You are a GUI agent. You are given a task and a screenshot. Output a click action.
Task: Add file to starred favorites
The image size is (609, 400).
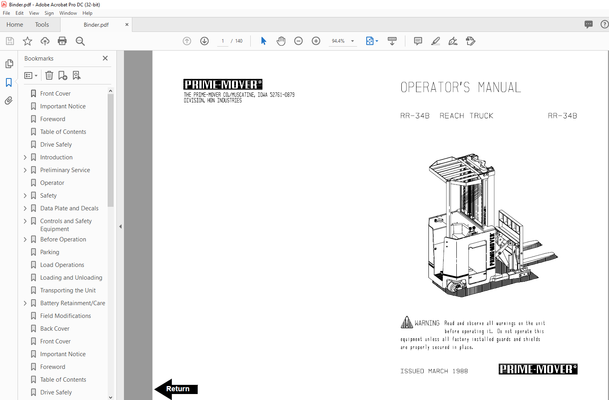[28, 41]
